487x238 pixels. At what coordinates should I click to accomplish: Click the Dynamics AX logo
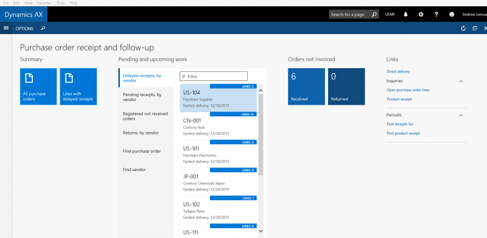(x=24, y=14)
